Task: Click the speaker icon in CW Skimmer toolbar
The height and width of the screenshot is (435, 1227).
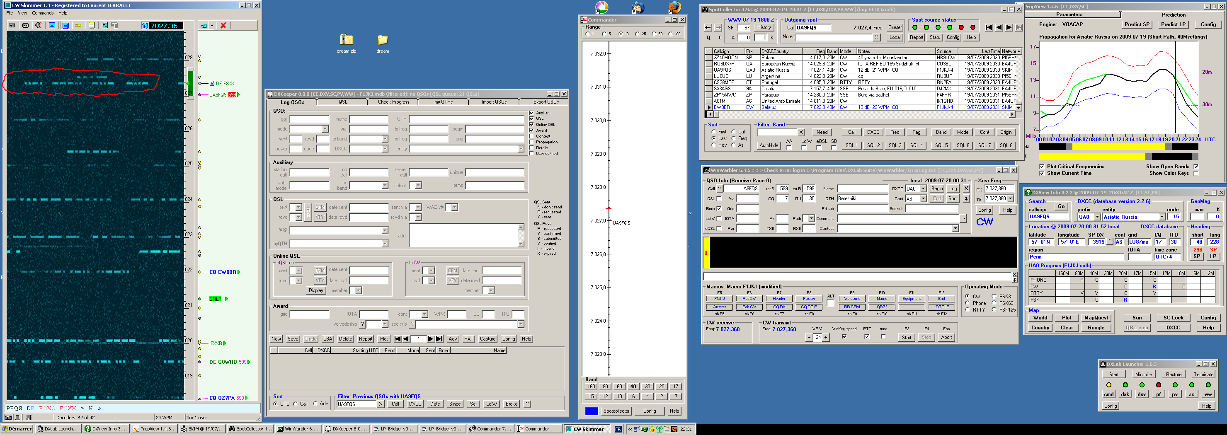Action: (x=39, y=25)
